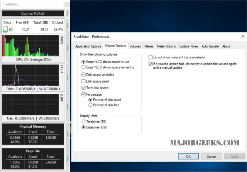The height and width of the screenshot is (172, 247).
Task: Close the FreeMeter Preferences dialog
Action: pyautogui.click(x=243, y=36)
